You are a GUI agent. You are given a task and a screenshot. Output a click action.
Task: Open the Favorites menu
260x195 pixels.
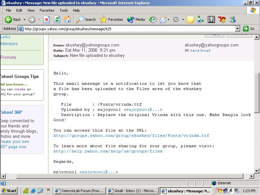click(47, 10)
